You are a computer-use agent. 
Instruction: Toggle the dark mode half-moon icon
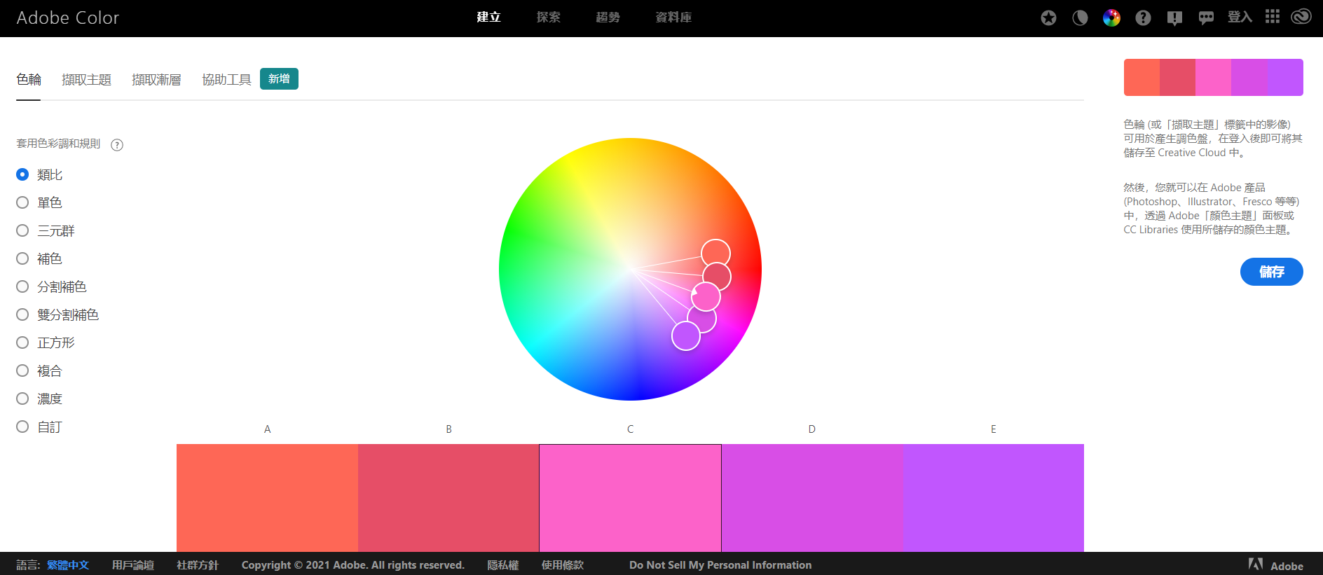(x=1080, y=18)
